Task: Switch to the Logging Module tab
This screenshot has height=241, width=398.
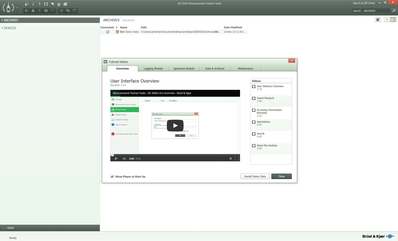Action: (x=153, y=69)
